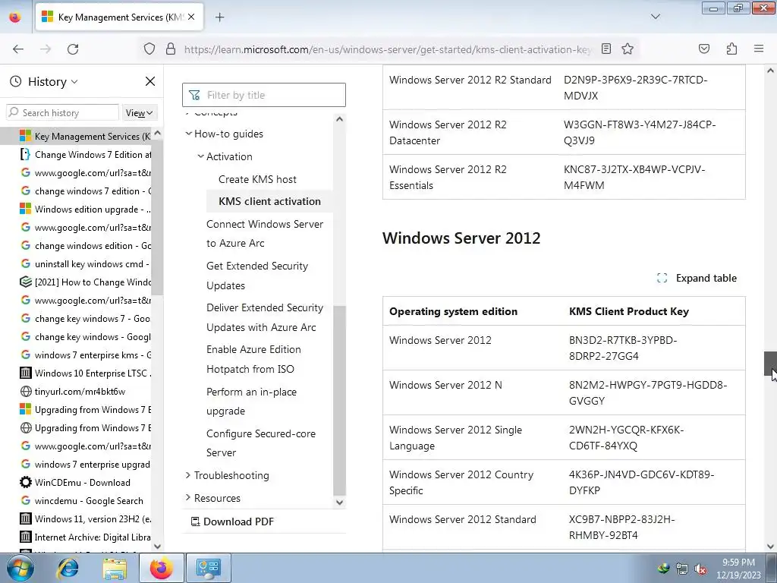The image size is (777, 583).
Task: Open the extensions puzzle icon
Action: [732, 49]
